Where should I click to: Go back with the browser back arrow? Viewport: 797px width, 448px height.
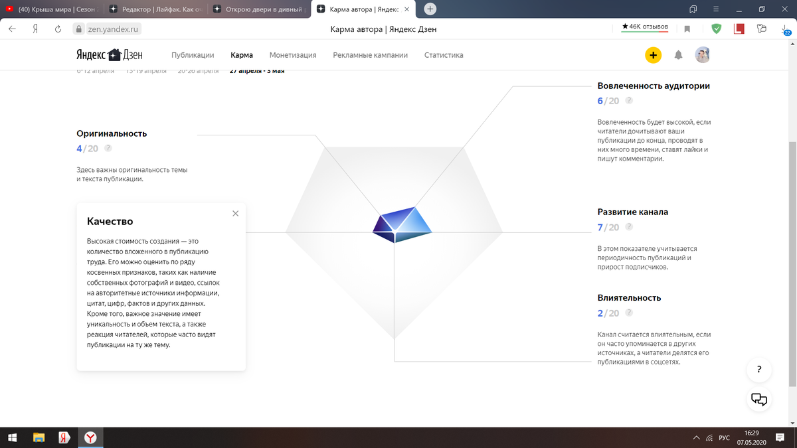coord(12,29)
